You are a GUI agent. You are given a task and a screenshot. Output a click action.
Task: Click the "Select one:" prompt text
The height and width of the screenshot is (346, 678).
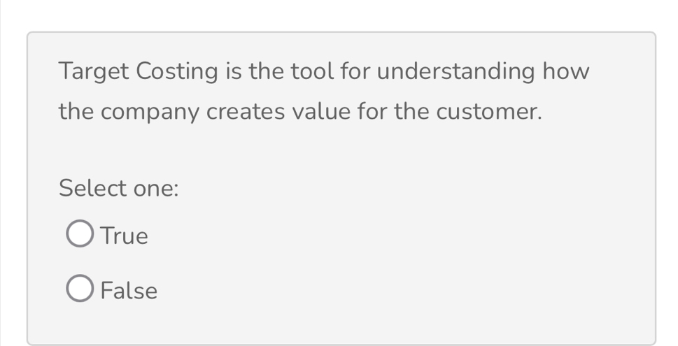(119, 188)
